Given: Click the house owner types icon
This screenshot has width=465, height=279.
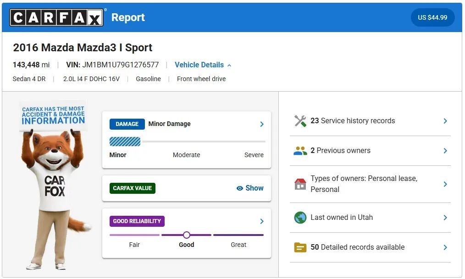Looking at the screenshot, I should pyautogui.click(x=300, y=184).
